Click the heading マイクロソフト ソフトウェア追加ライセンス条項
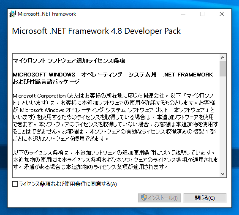This screenshot has width=239, height=215. [69, 60]
